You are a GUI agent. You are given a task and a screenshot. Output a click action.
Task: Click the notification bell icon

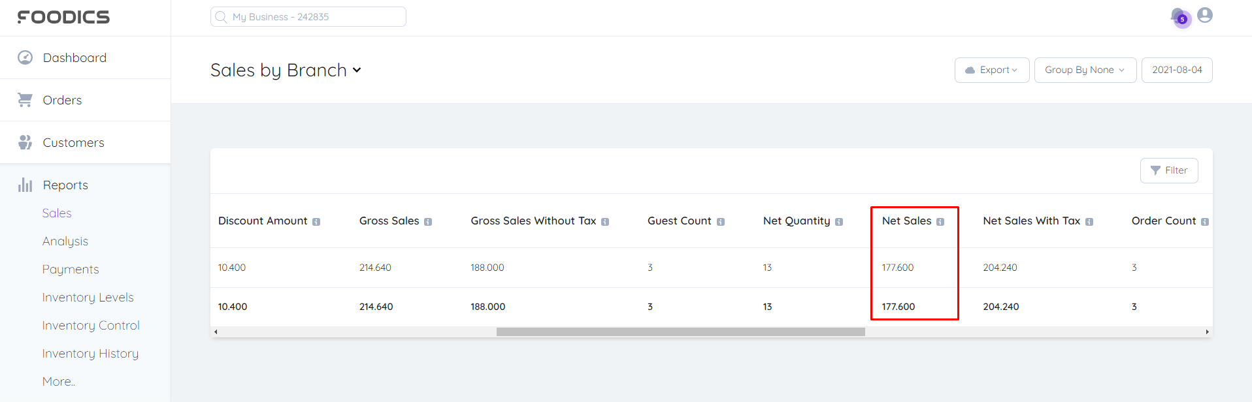coord(1179,16)
